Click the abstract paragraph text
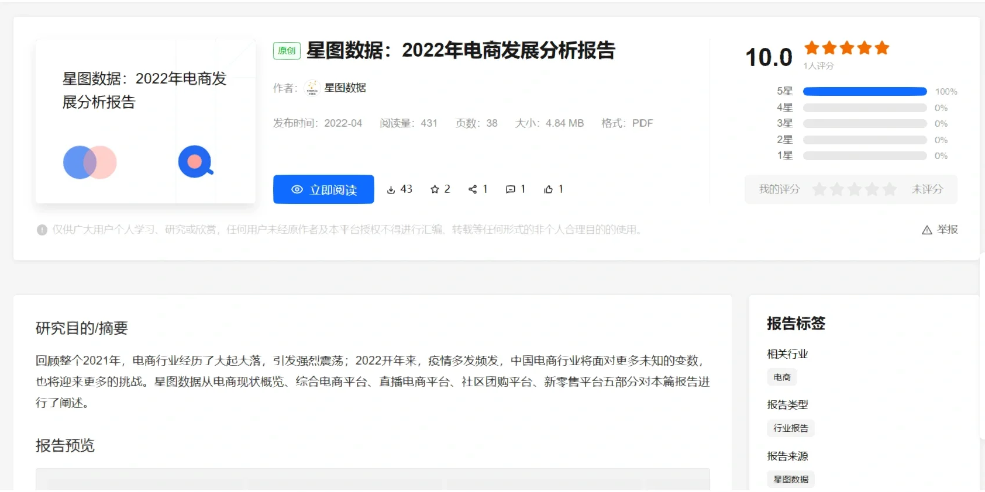985x492 pixels. (373, 382)
